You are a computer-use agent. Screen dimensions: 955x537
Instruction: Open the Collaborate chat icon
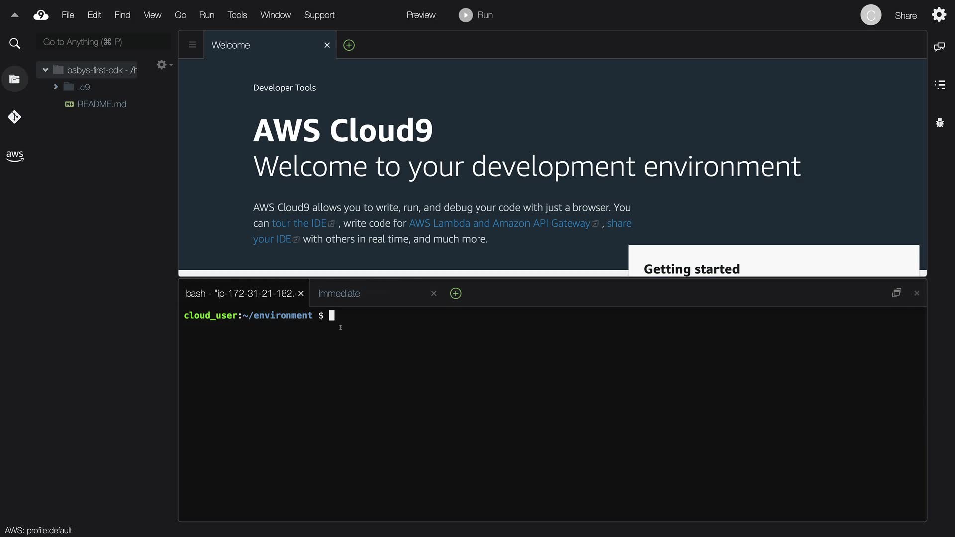(939, 47)
